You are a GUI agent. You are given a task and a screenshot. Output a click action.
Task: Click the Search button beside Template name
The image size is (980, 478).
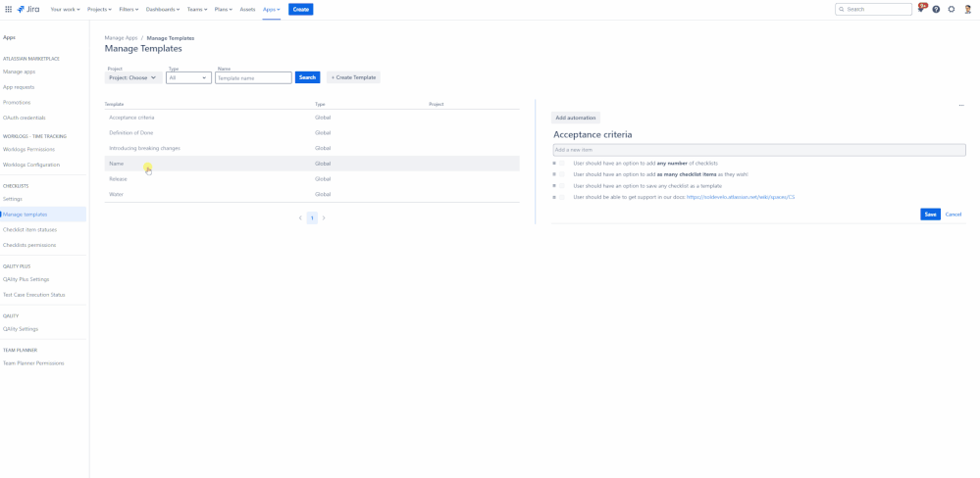pyautogui.click(x=307, y=77)
